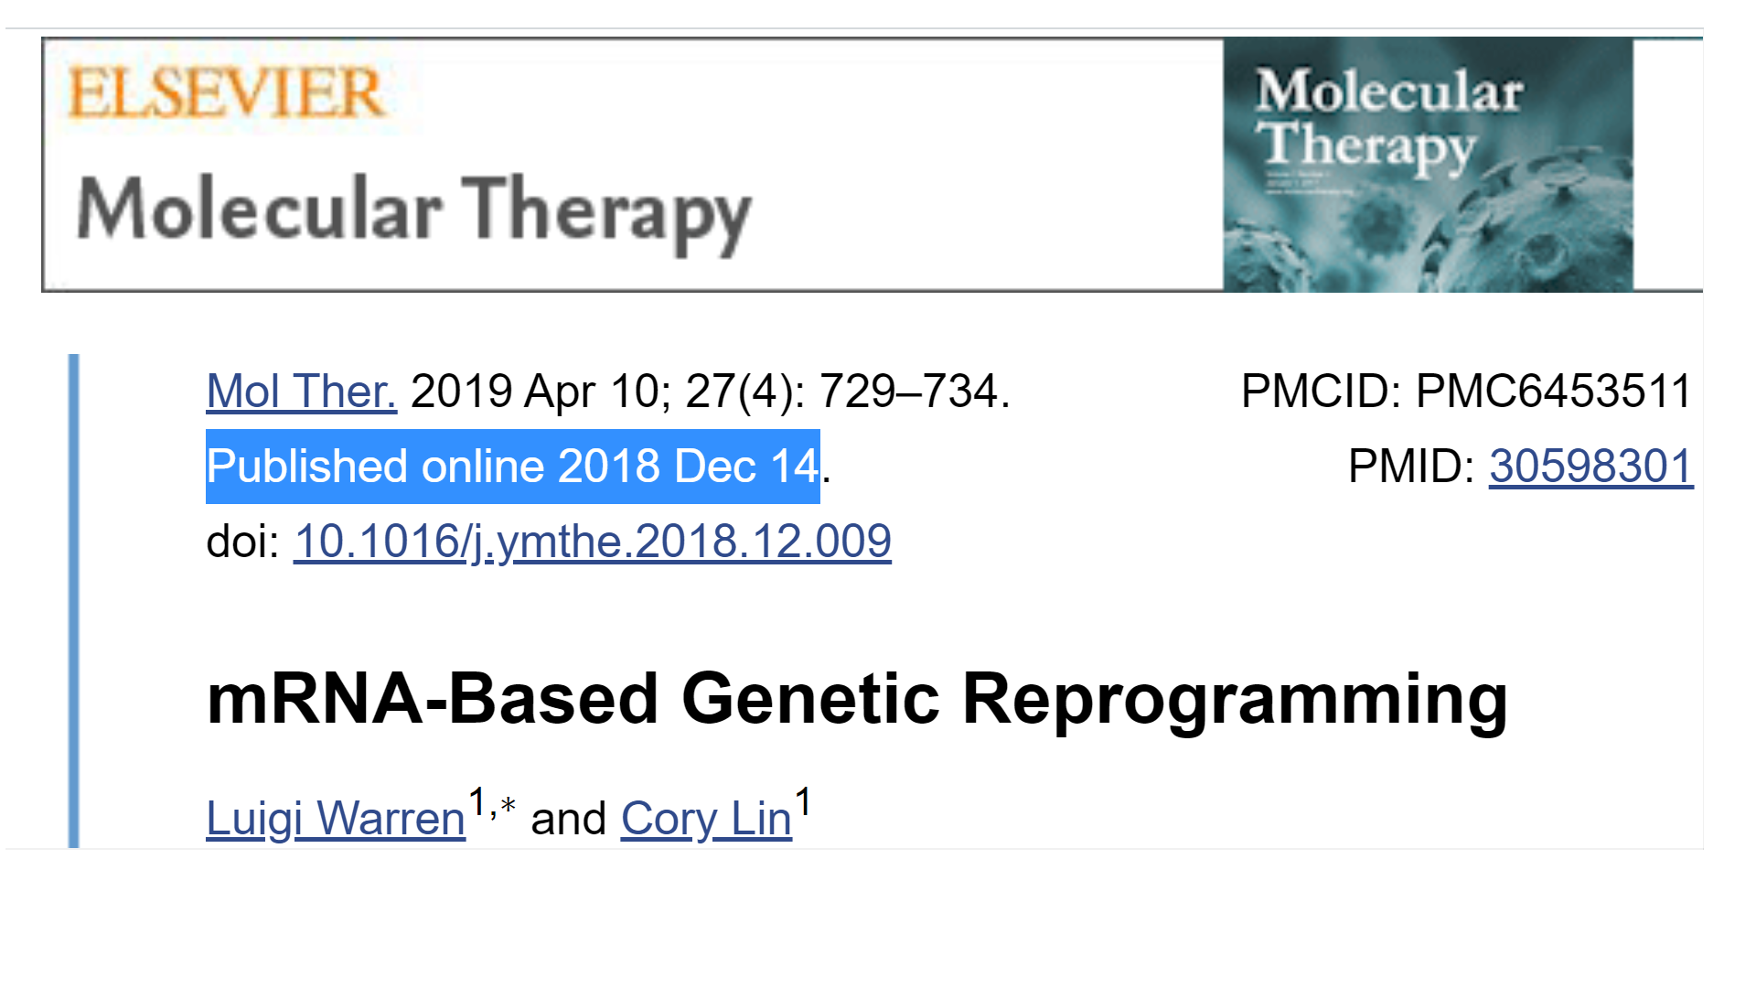Open the PMID 30598301 link
The height and width of the screenshot is (988, 1756).
(1590, 467)
